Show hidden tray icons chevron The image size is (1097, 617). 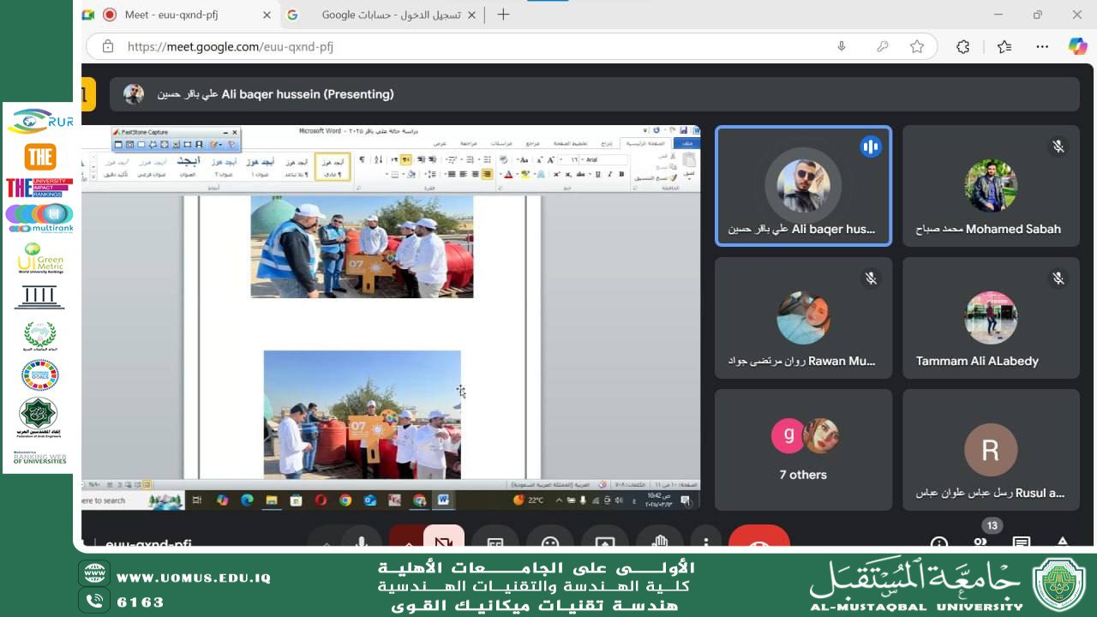point(559,500)
